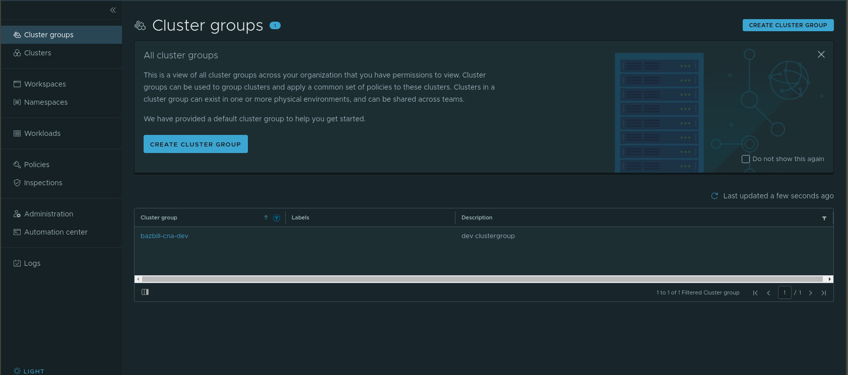
Task: Focus the page number input field
Action: [x=785, y=292]
